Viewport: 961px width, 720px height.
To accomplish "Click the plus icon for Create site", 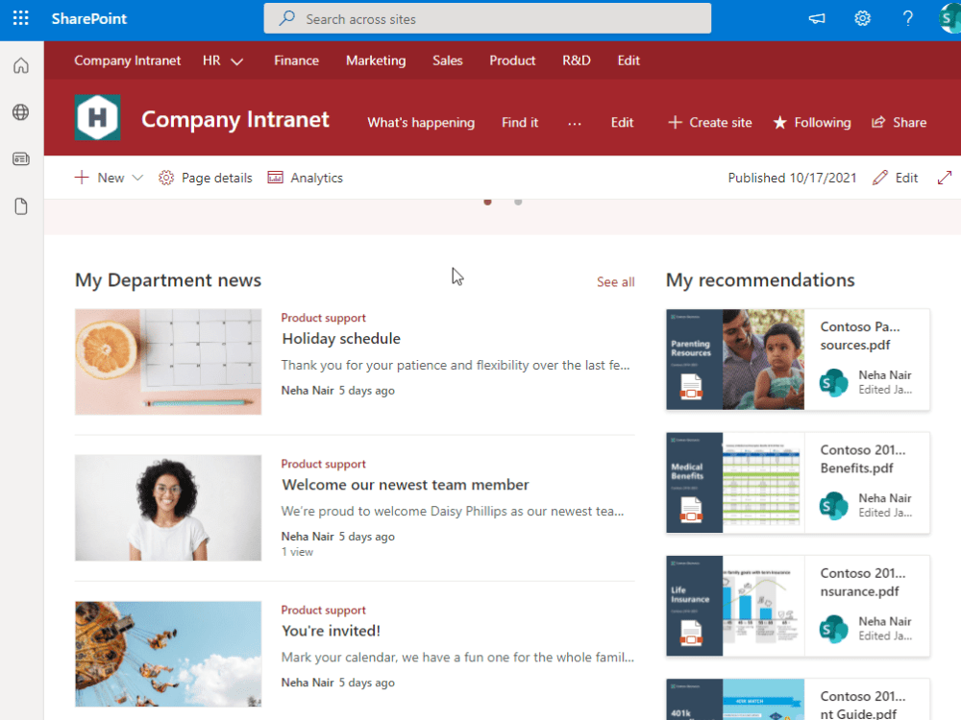I will [x=675, y=123].
